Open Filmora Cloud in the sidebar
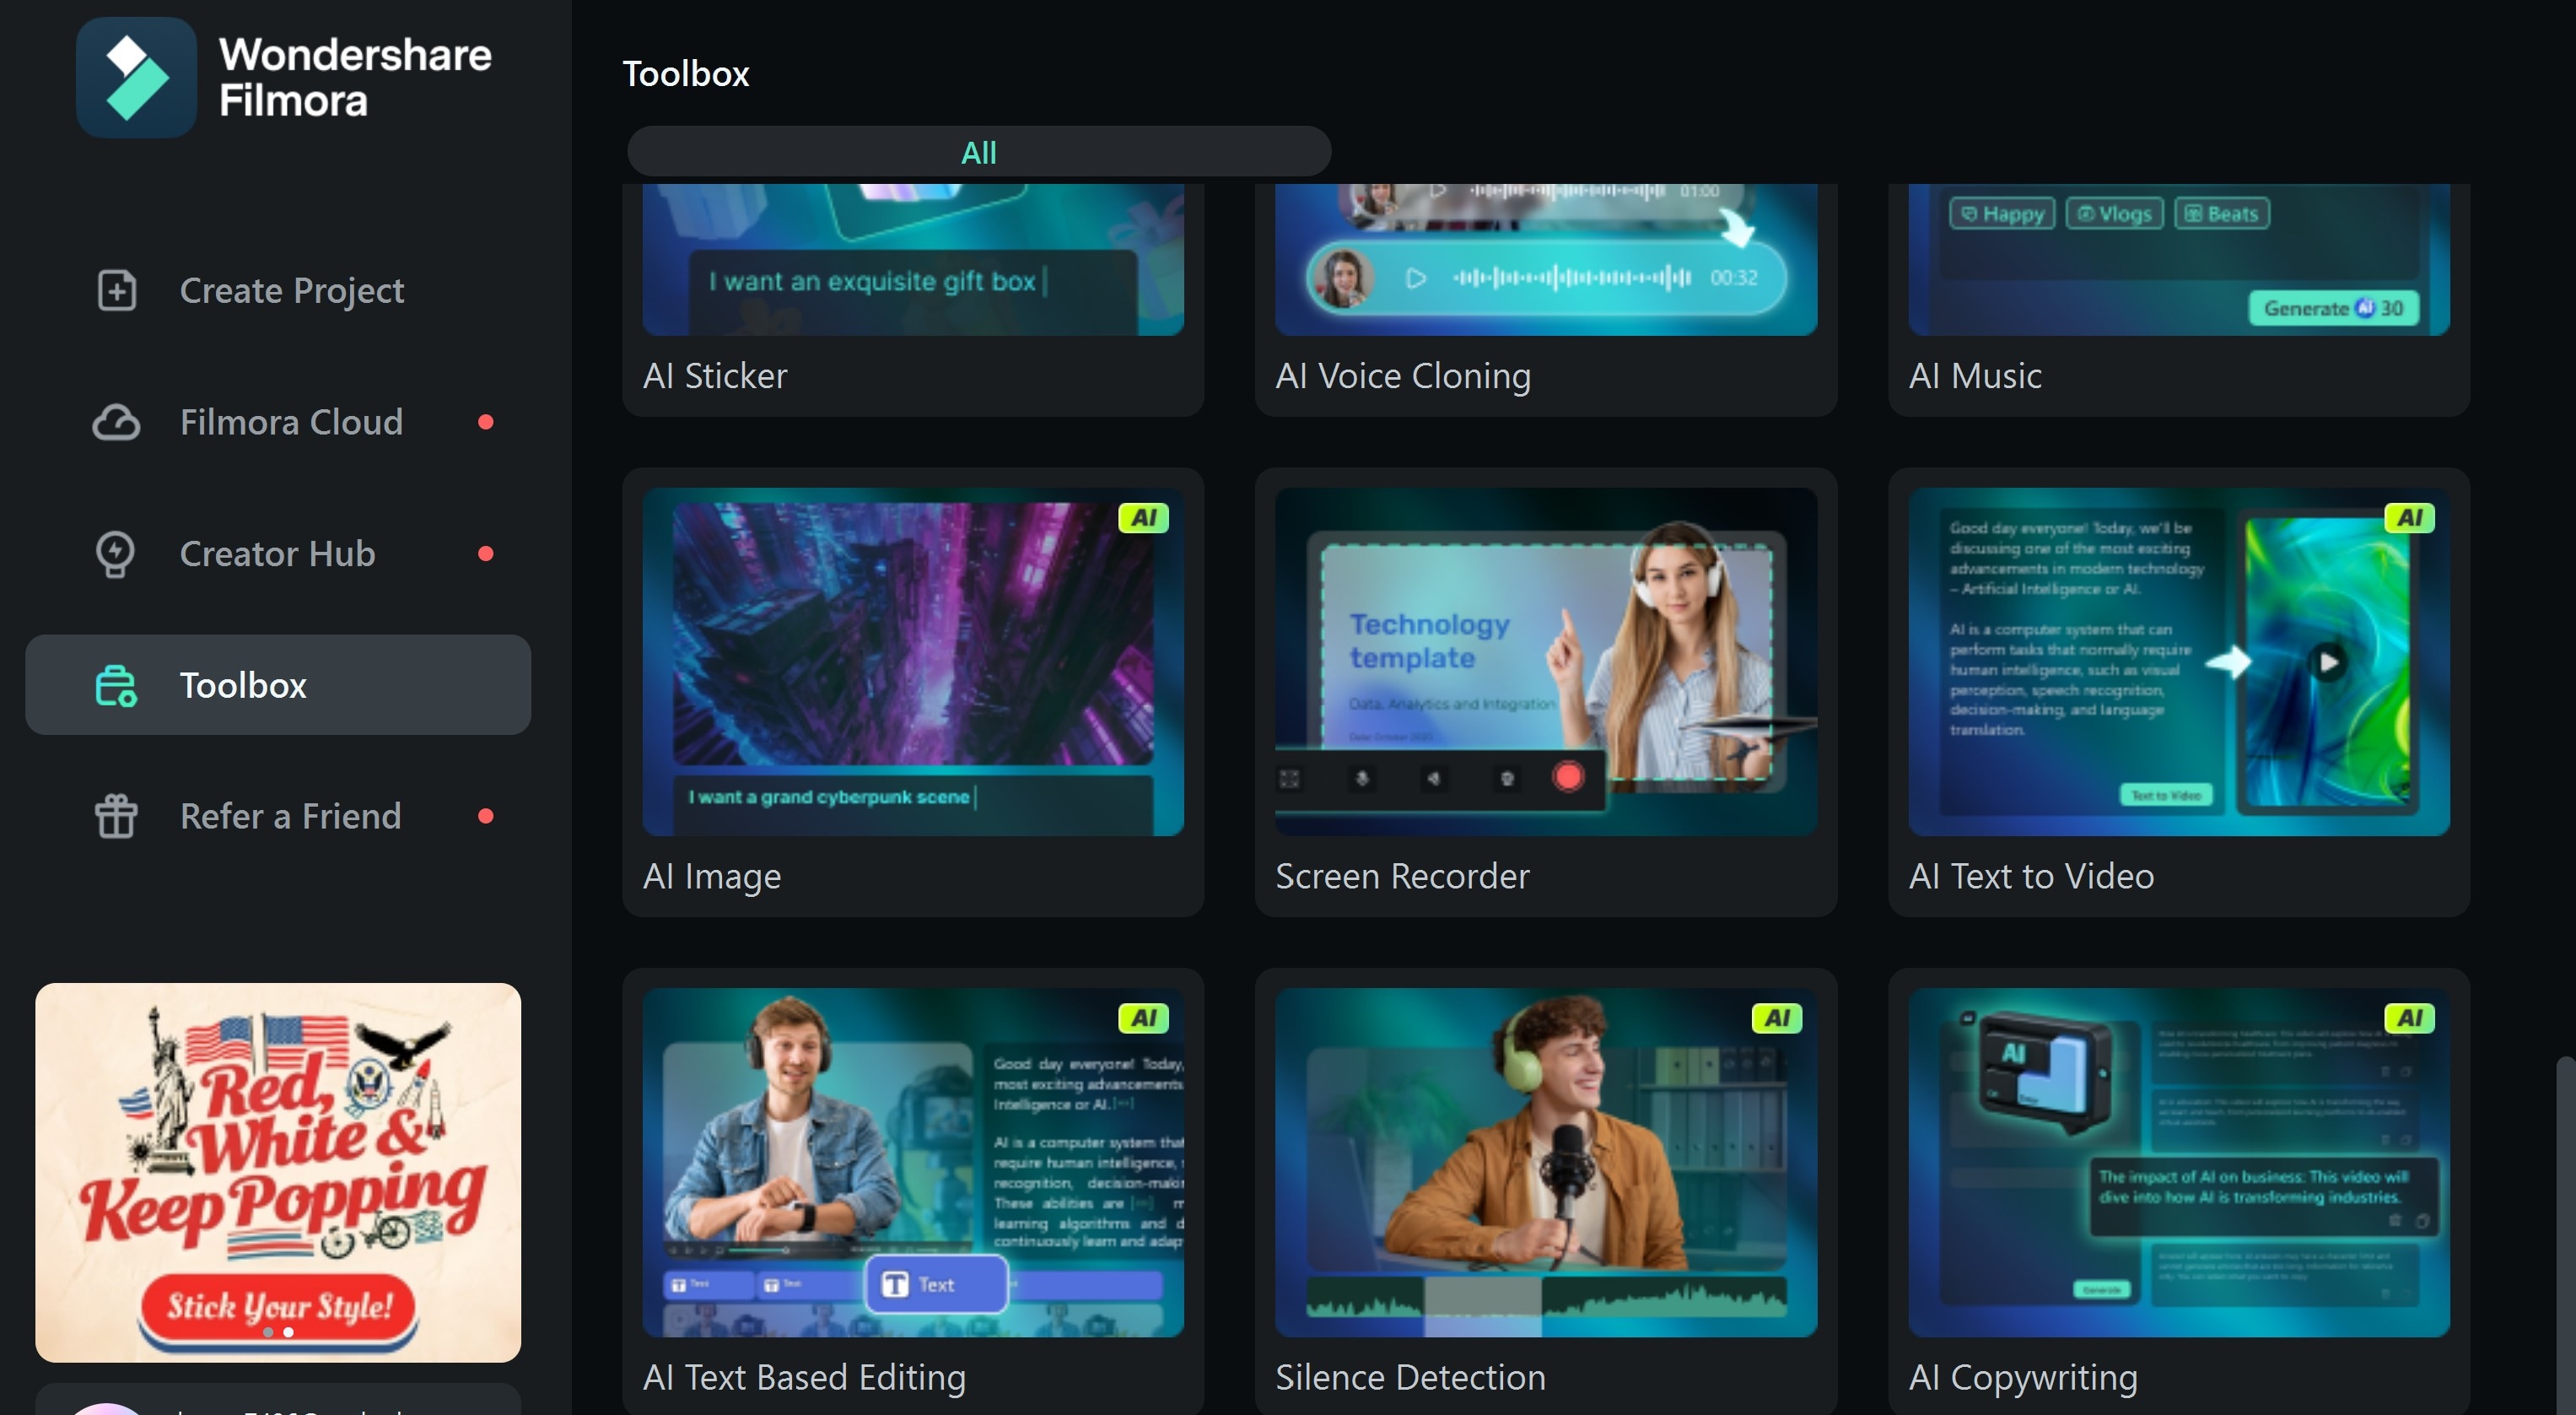Viewport: 2576px width, 1415px height. [x=278, y=422]
